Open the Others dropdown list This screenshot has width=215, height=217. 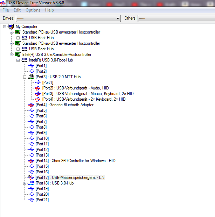pyautogui.click(x=176, y=18)
